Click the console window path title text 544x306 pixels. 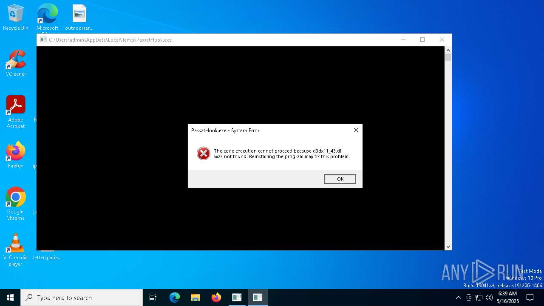110,40
